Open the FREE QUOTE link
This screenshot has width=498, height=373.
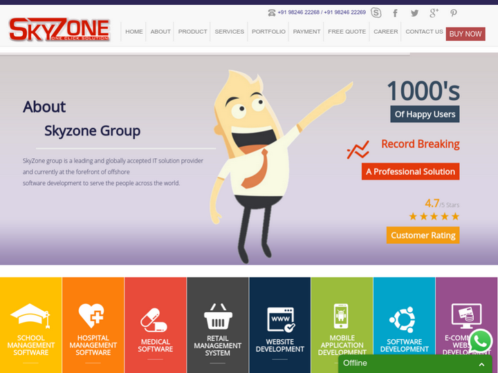pos(347,32)
